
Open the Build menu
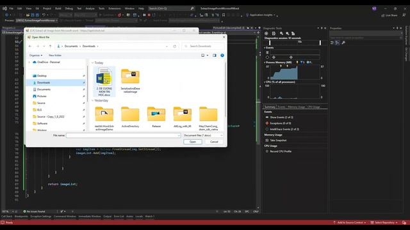click(58, 8)
